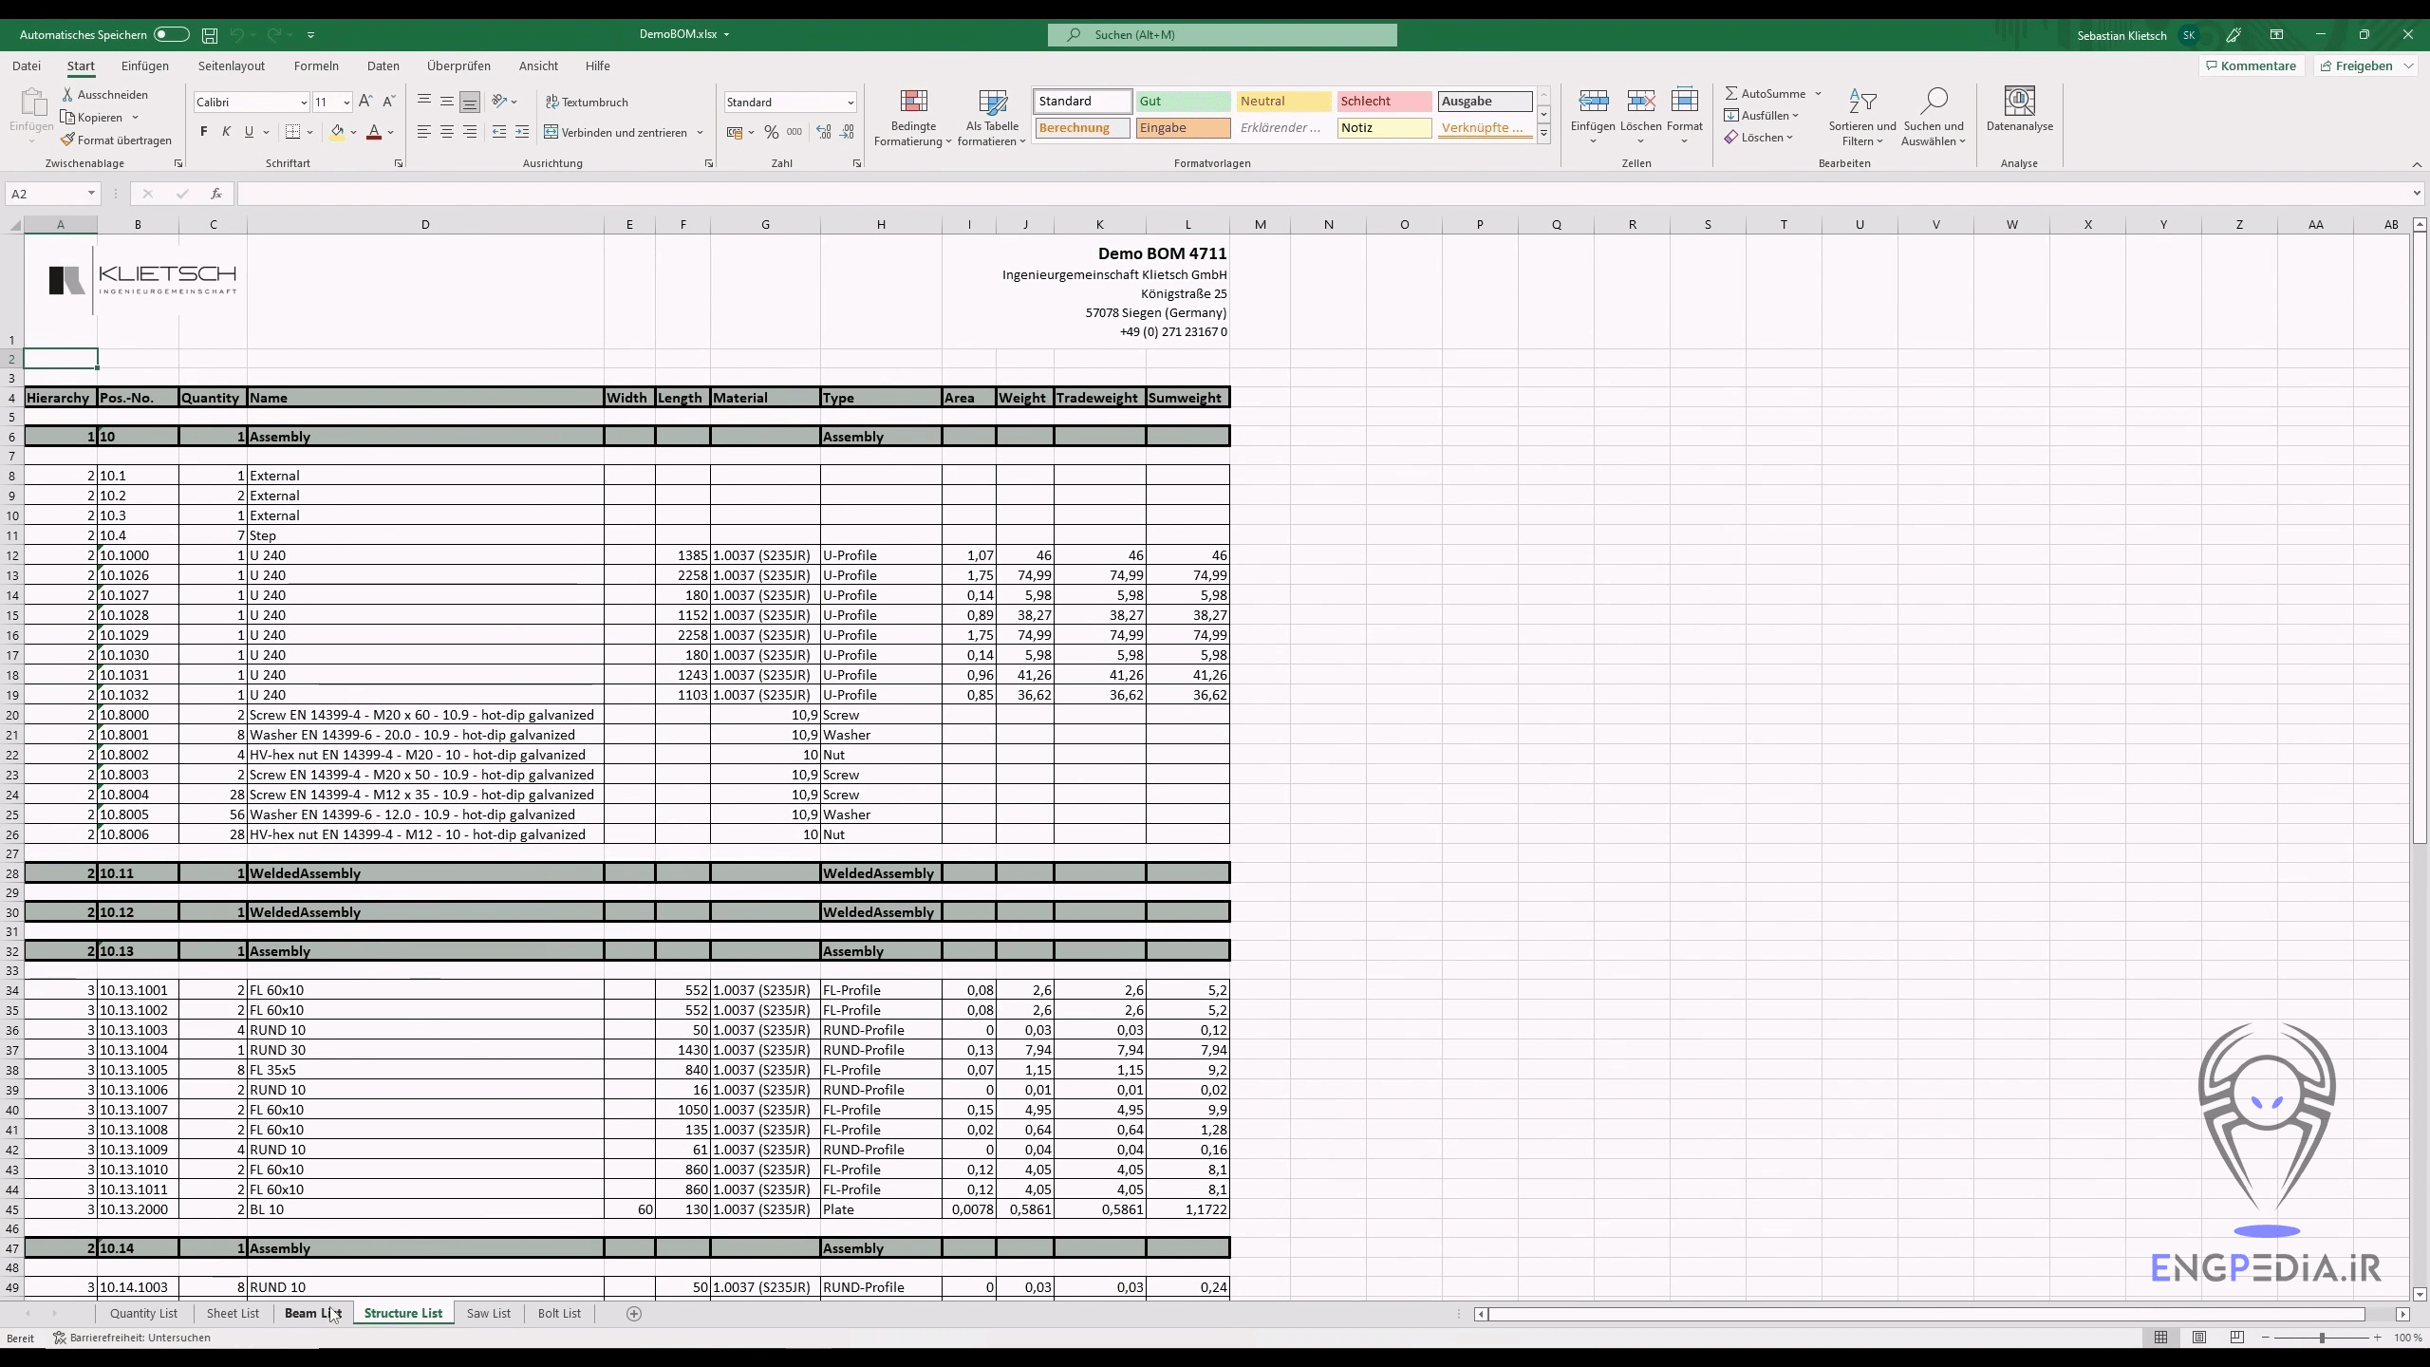Click the Löschen cells icon

tap(1640, 101)
